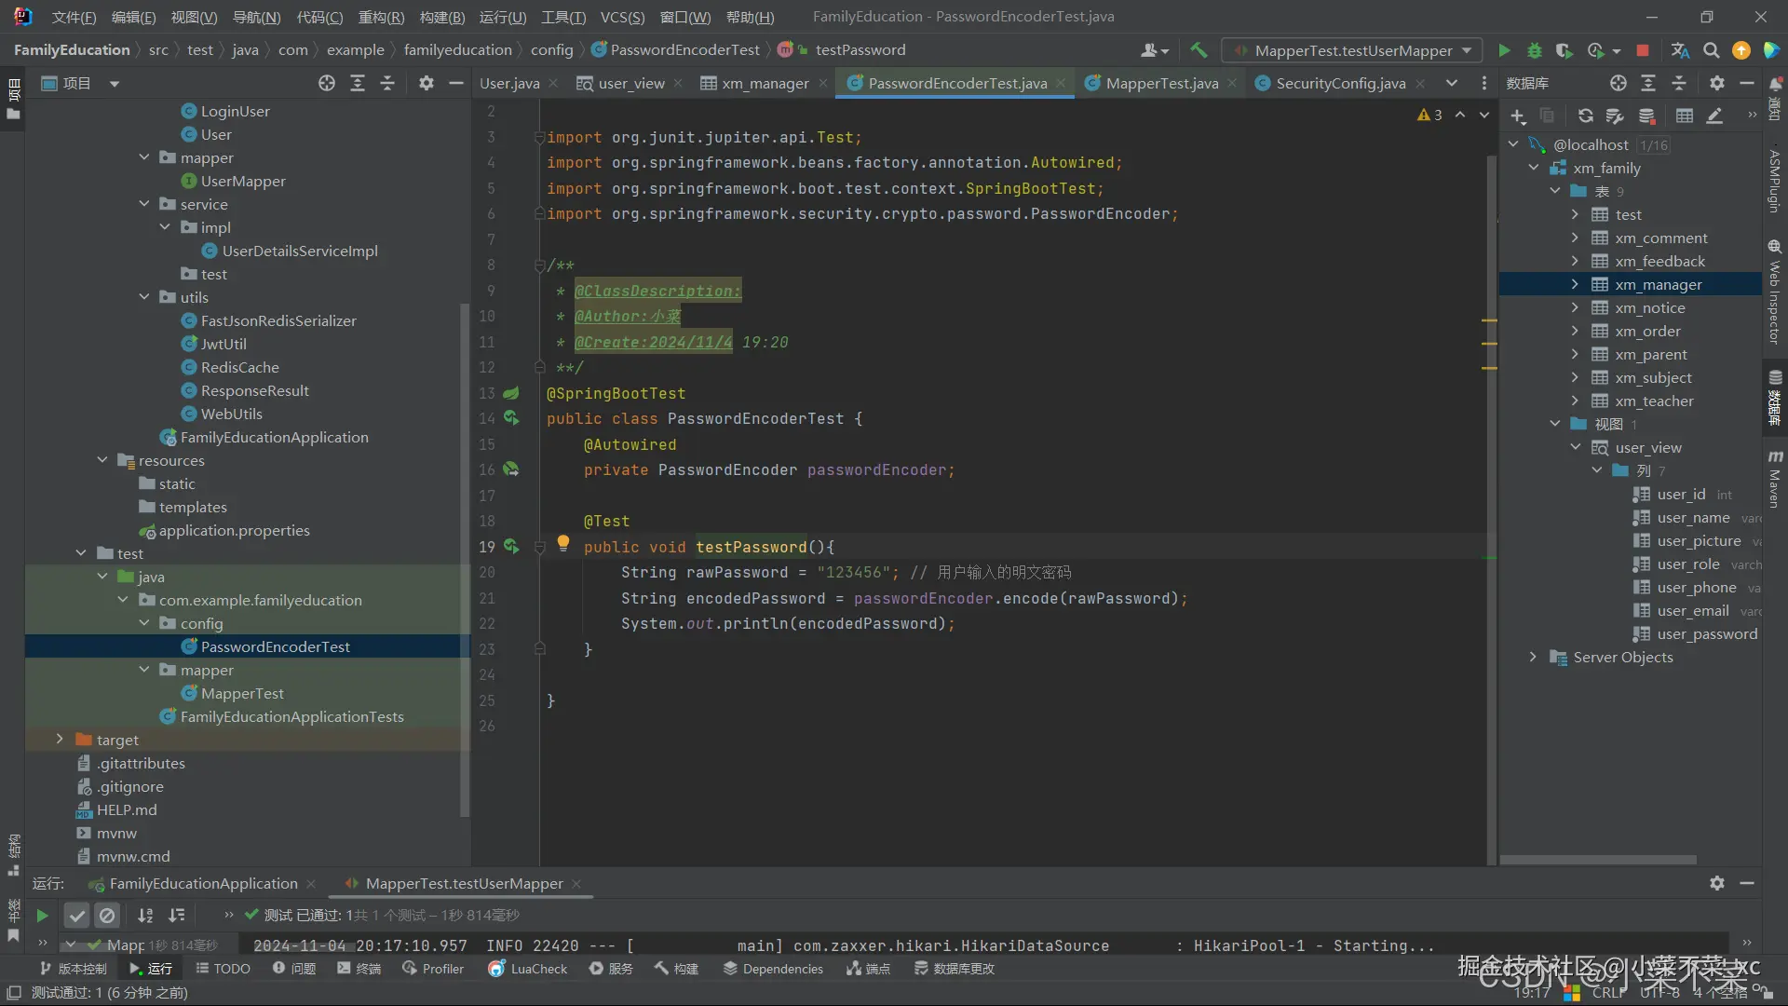Click the database panel horizontal scrollbar
The width and height of the screenshot is (1788, 1006).
tap(1597, 860)
